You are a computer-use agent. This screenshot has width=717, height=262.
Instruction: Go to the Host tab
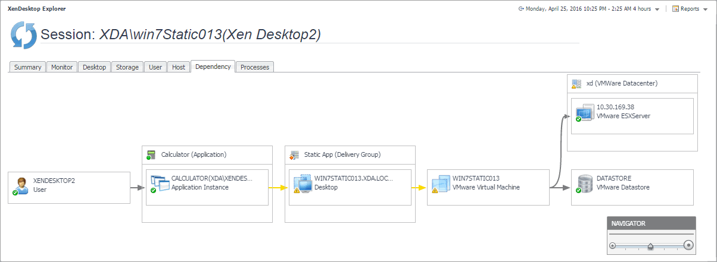point(179,67)
